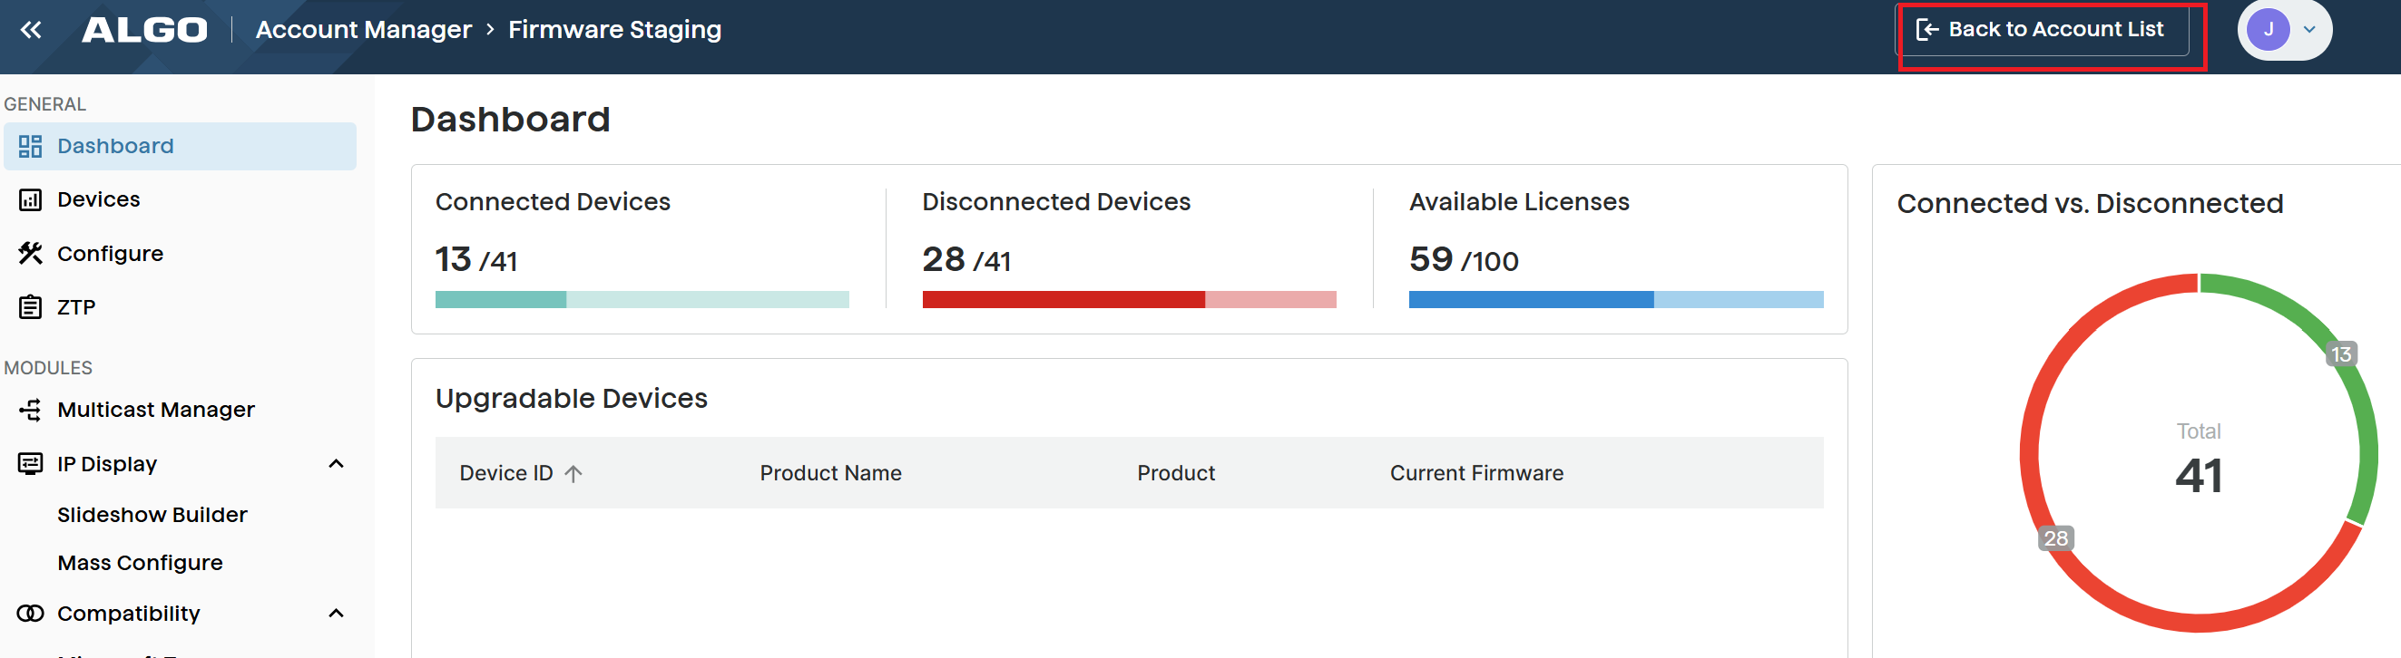
Task: Collapse the sidebar with double-chevron icon
Action: point(31,30)
